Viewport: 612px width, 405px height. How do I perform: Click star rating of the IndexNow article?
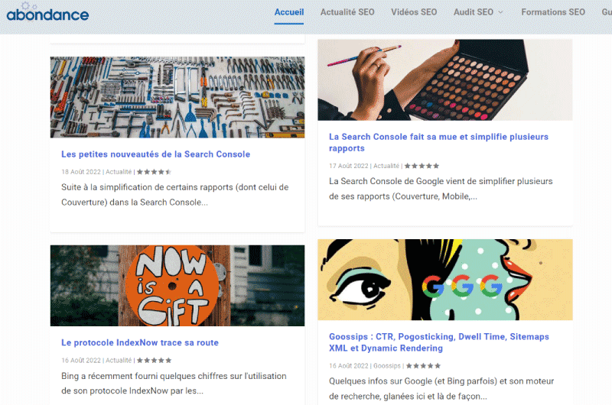coord(155,361)
